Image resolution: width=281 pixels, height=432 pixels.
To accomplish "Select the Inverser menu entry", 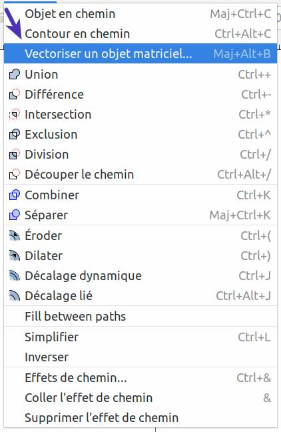I will [x=140, y=357].
